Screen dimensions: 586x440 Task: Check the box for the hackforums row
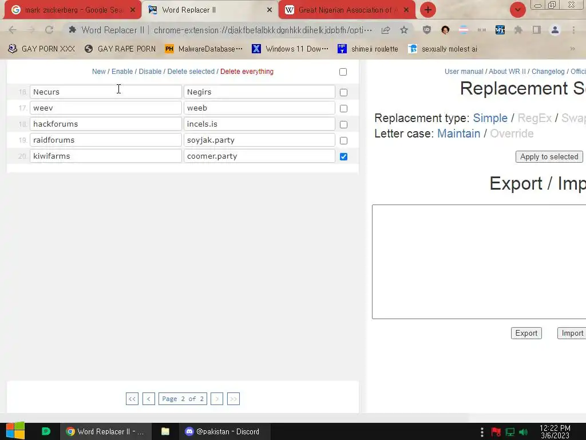(343, 124)
